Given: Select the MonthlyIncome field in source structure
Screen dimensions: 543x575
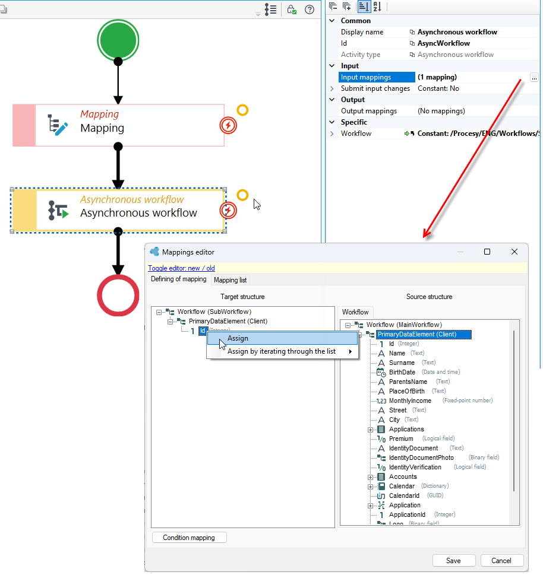Looking at the screenshot, I should (x=410, y=401).
